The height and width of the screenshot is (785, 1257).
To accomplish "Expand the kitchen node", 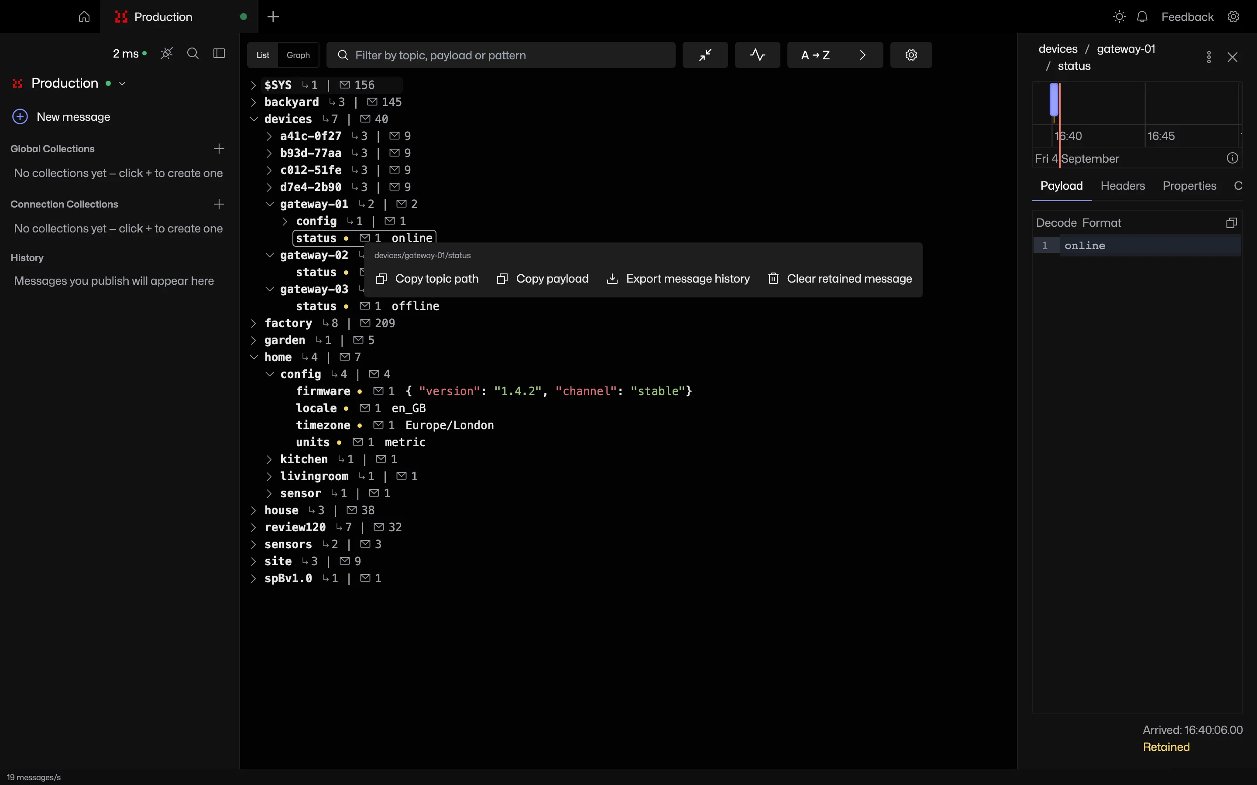I will 269,460.
